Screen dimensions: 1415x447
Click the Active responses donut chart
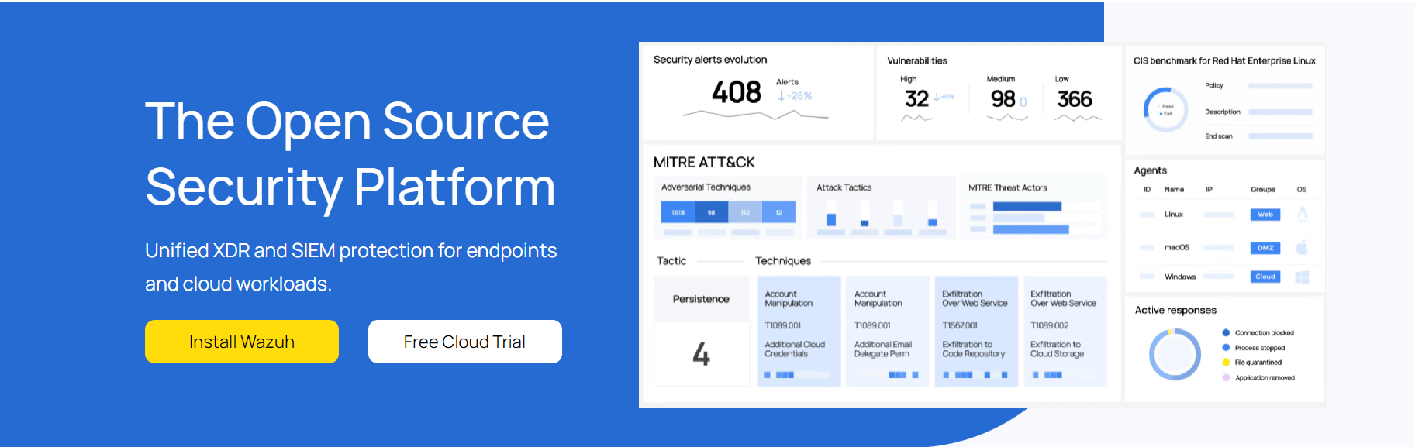(1175, 355)
